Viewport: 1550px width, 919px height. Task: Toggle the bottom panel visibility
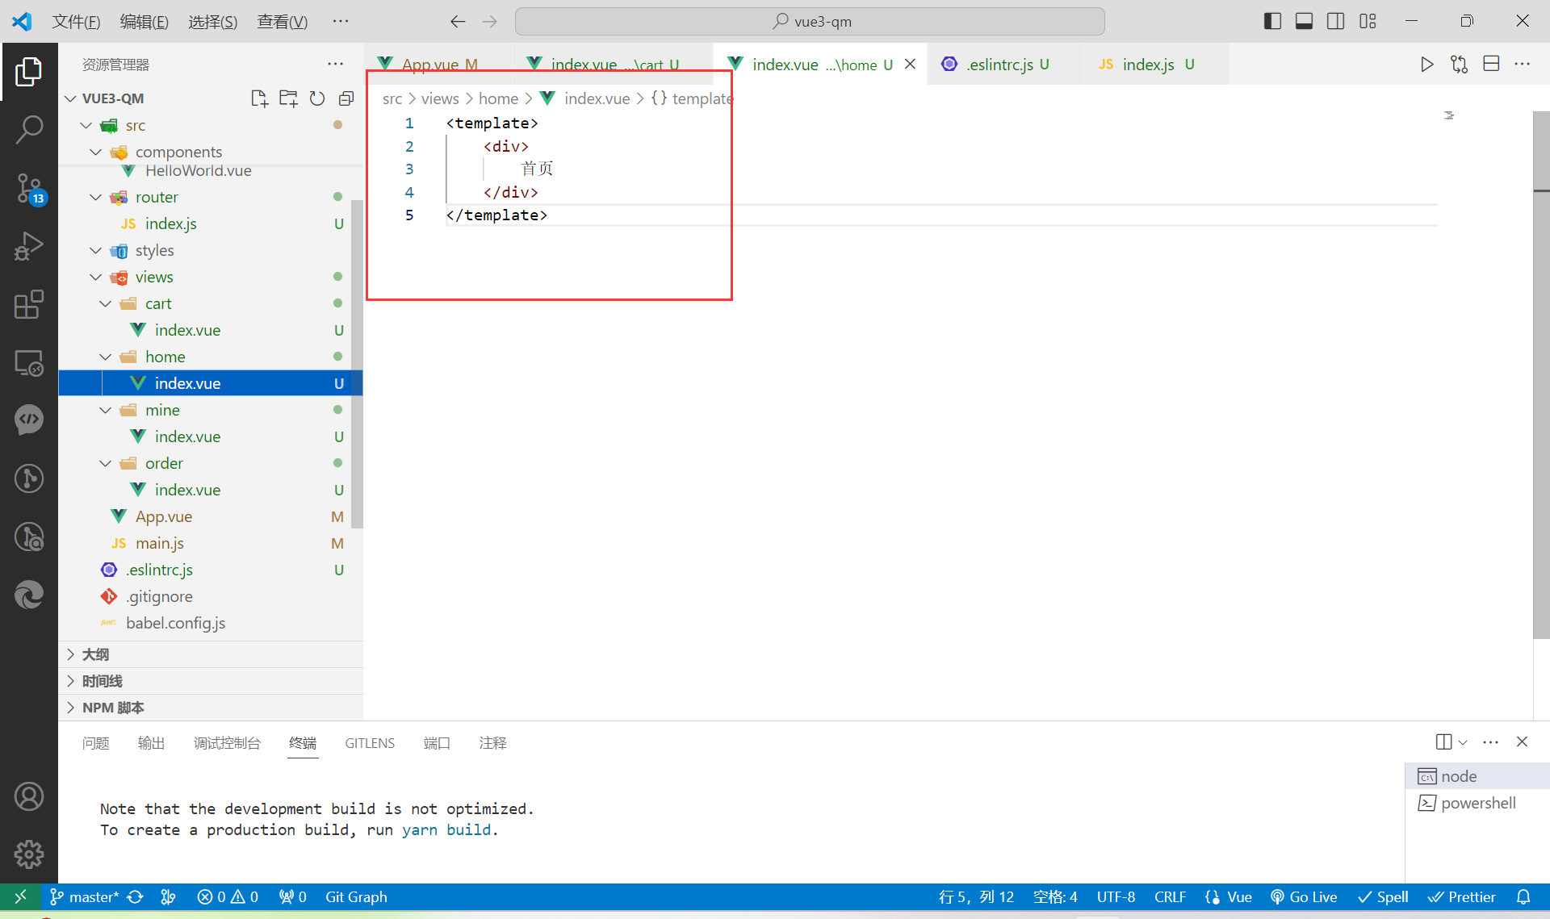tap(1304, 21)
